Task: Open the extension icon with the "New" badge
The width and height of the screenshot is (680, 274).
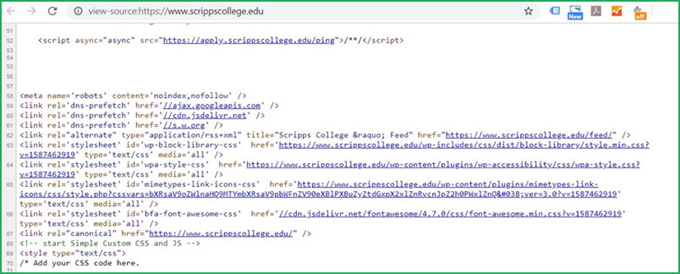Action: click(575, 12)
